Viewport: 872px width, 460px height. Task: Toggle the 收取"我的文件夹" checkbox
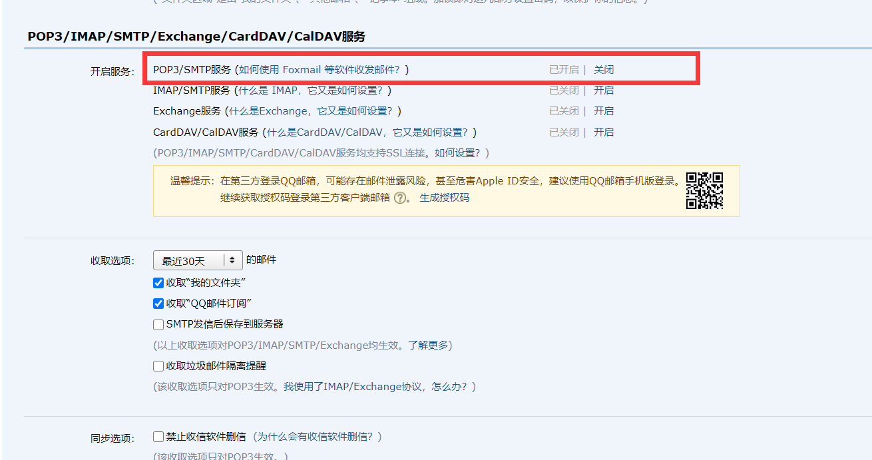(x=158, y=283)
